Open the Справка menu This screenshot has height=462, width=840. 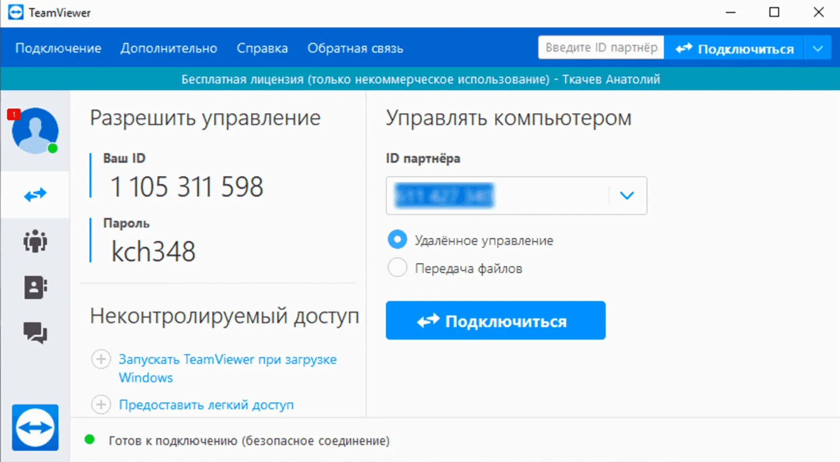pyautogui.click(x=262, y=48)
